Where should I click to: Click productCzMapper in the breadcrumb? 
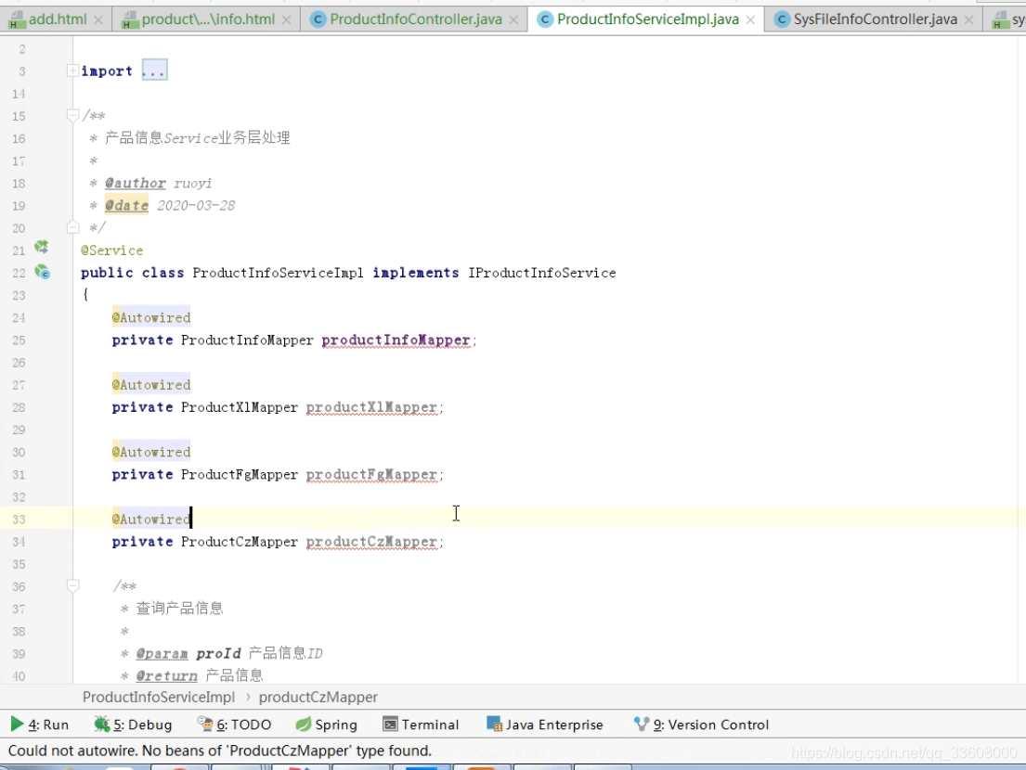tap(318, 698)
